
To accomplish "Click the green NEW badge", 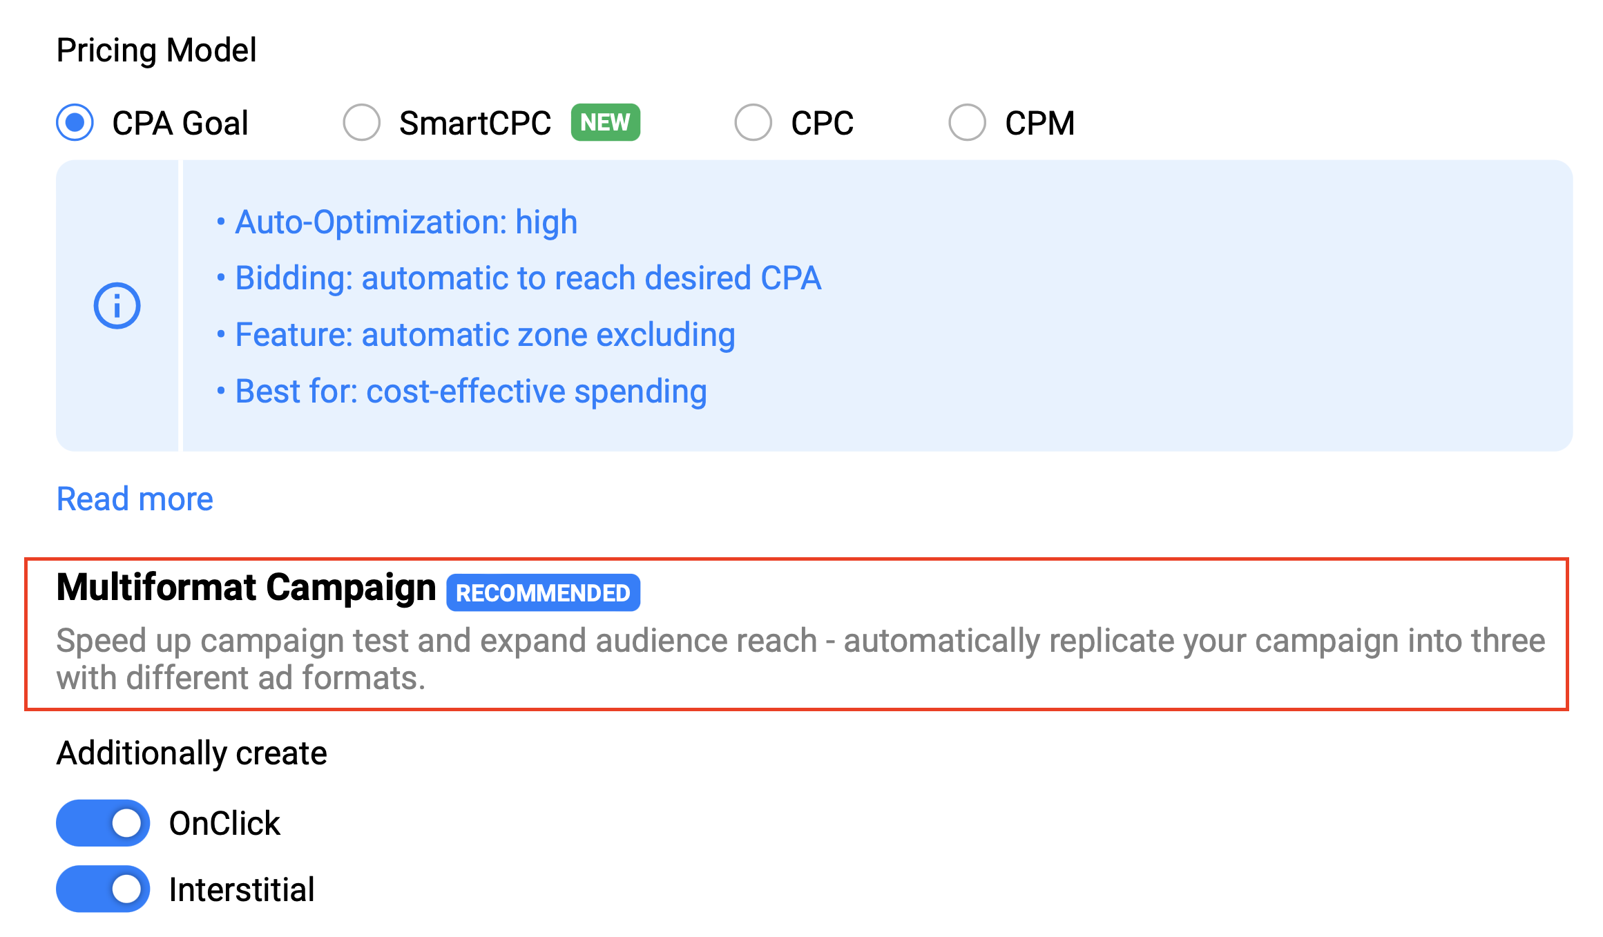I will point(605,123).
